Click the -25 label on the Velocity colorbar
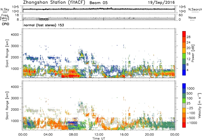 [190, 108]
